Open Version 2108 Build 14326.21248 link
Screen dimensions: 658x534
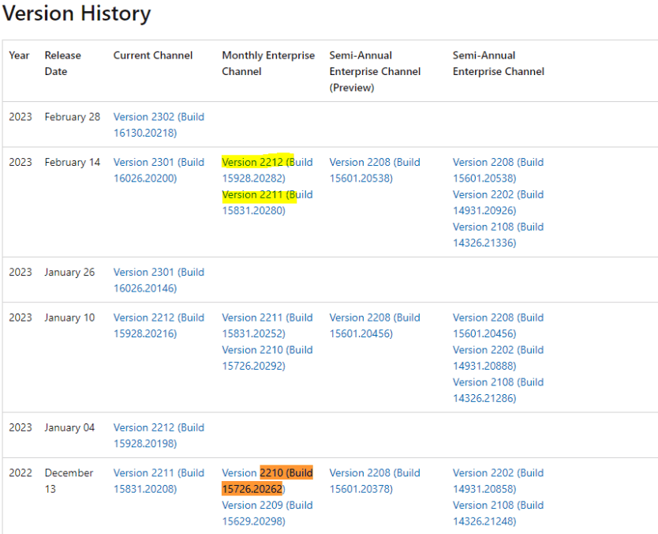click(498, 513)
